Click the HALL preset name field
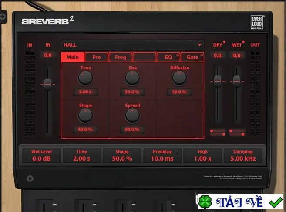 (x=128, y=45)
